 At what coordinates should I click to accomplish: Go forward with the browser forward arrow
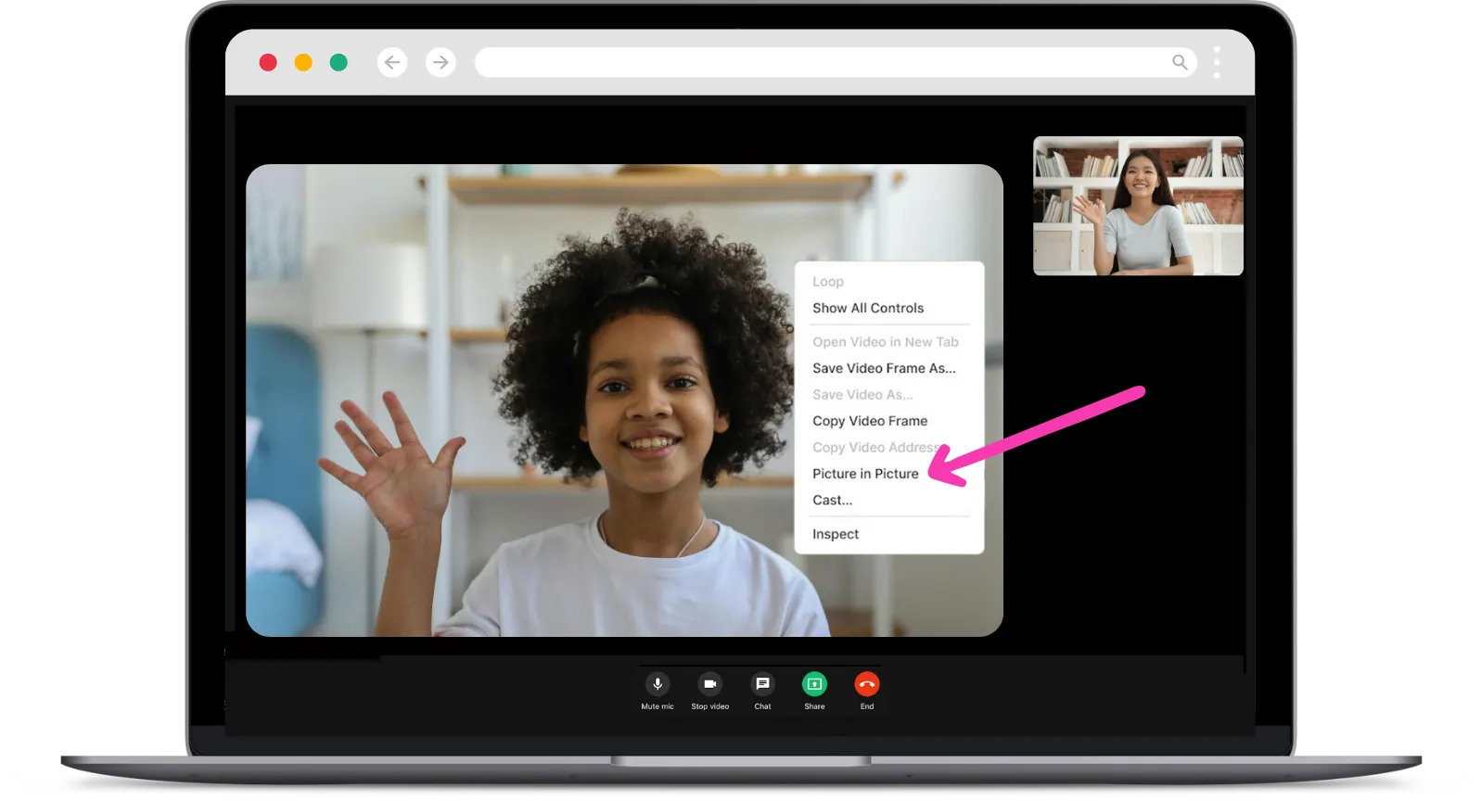point(440,62)
